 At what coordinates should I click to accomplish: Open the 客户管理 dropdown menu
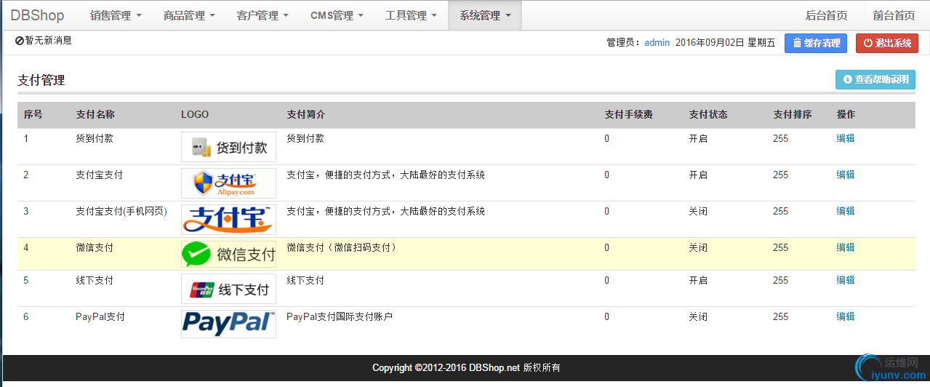(262, 15)
